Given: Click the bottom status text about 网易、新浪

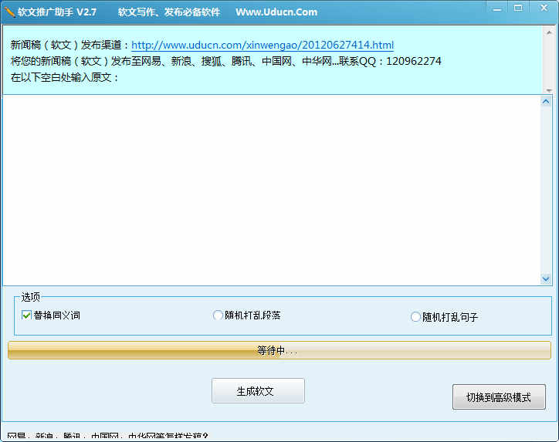Looking at the screenshot, I should coord(108,437).
